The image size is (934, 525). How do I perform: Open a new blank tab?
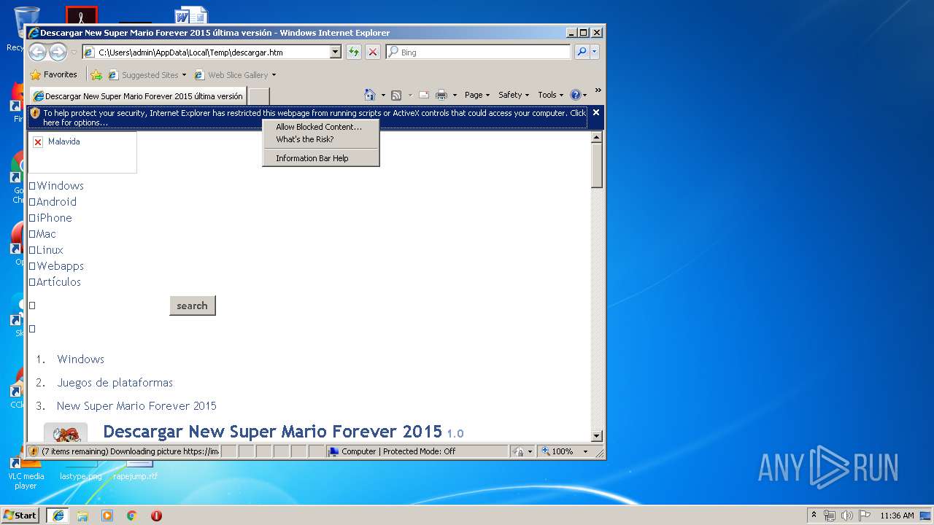259,96
